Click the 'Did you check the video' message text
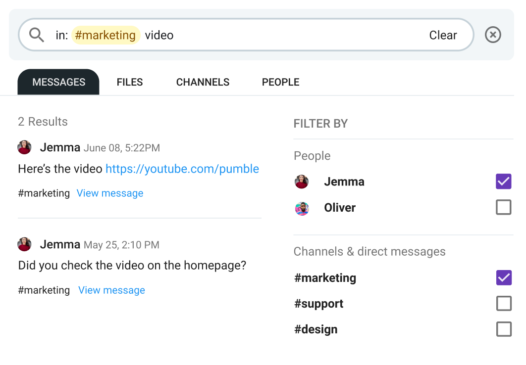526x365 pixels. tap(132, 266)
